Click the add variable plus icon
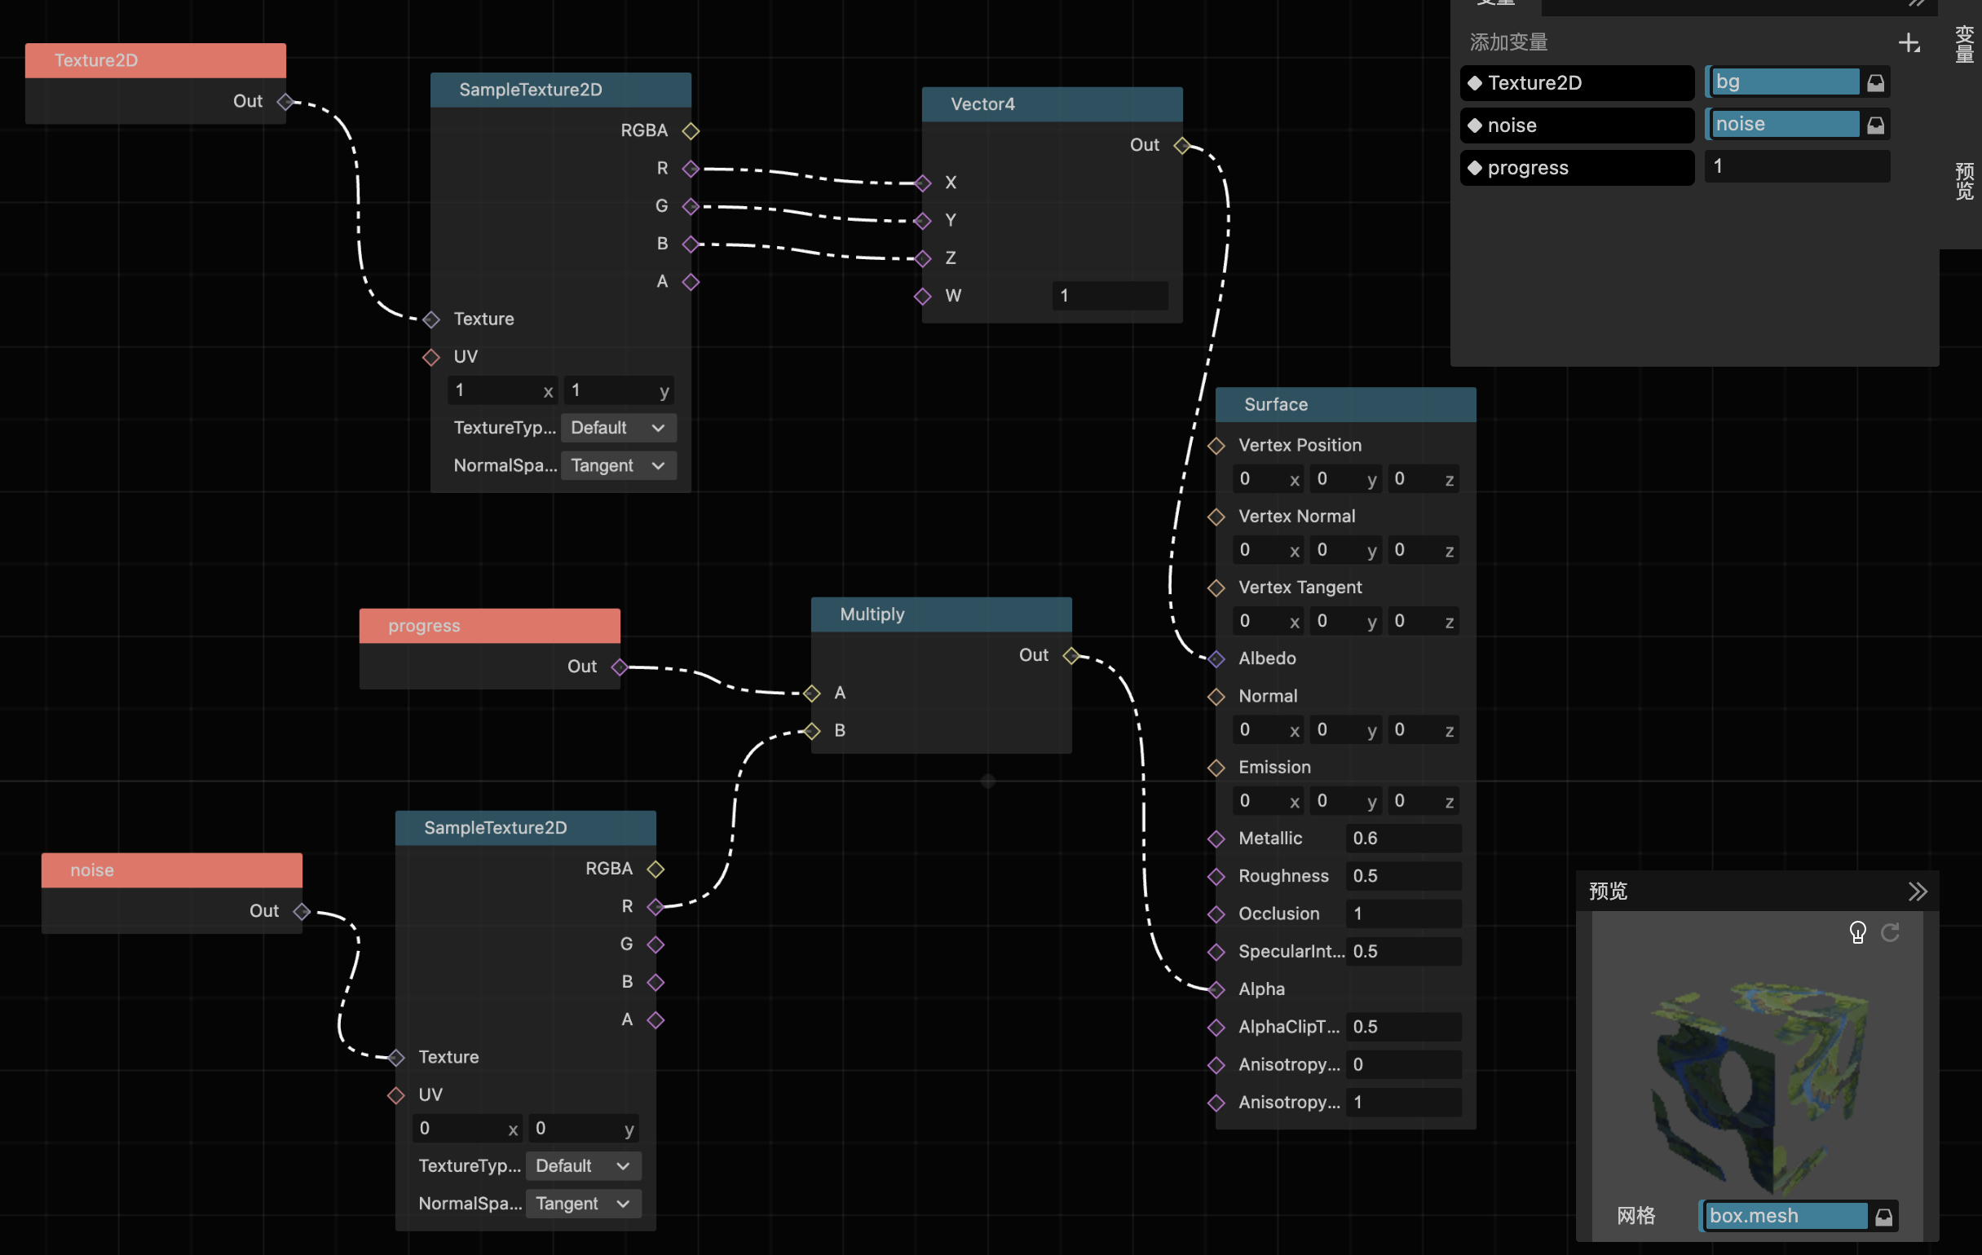Screen dimensions: 1982x1255 pyautogui.click(x=1909, y=43)
